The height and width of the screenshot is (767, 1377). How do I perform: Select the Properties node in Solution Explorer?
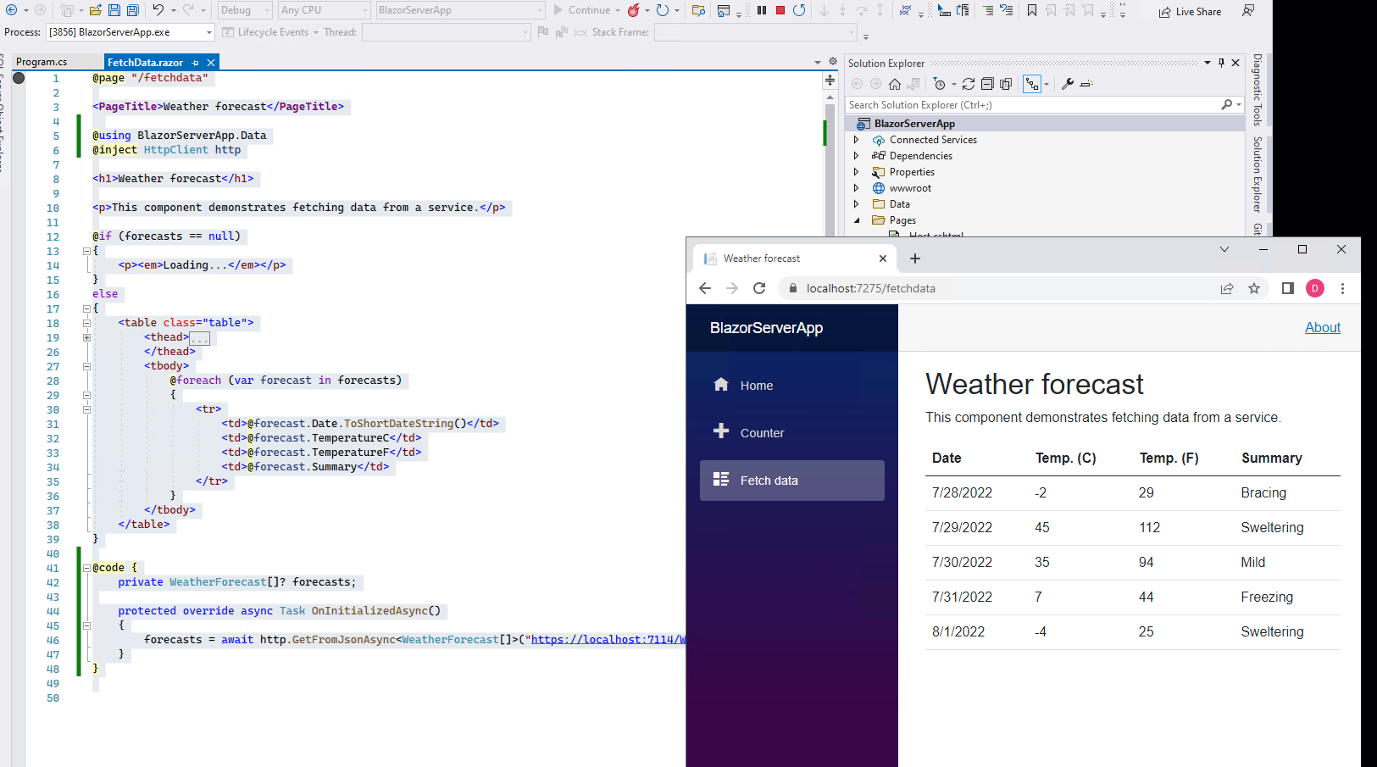coord(912,172)
